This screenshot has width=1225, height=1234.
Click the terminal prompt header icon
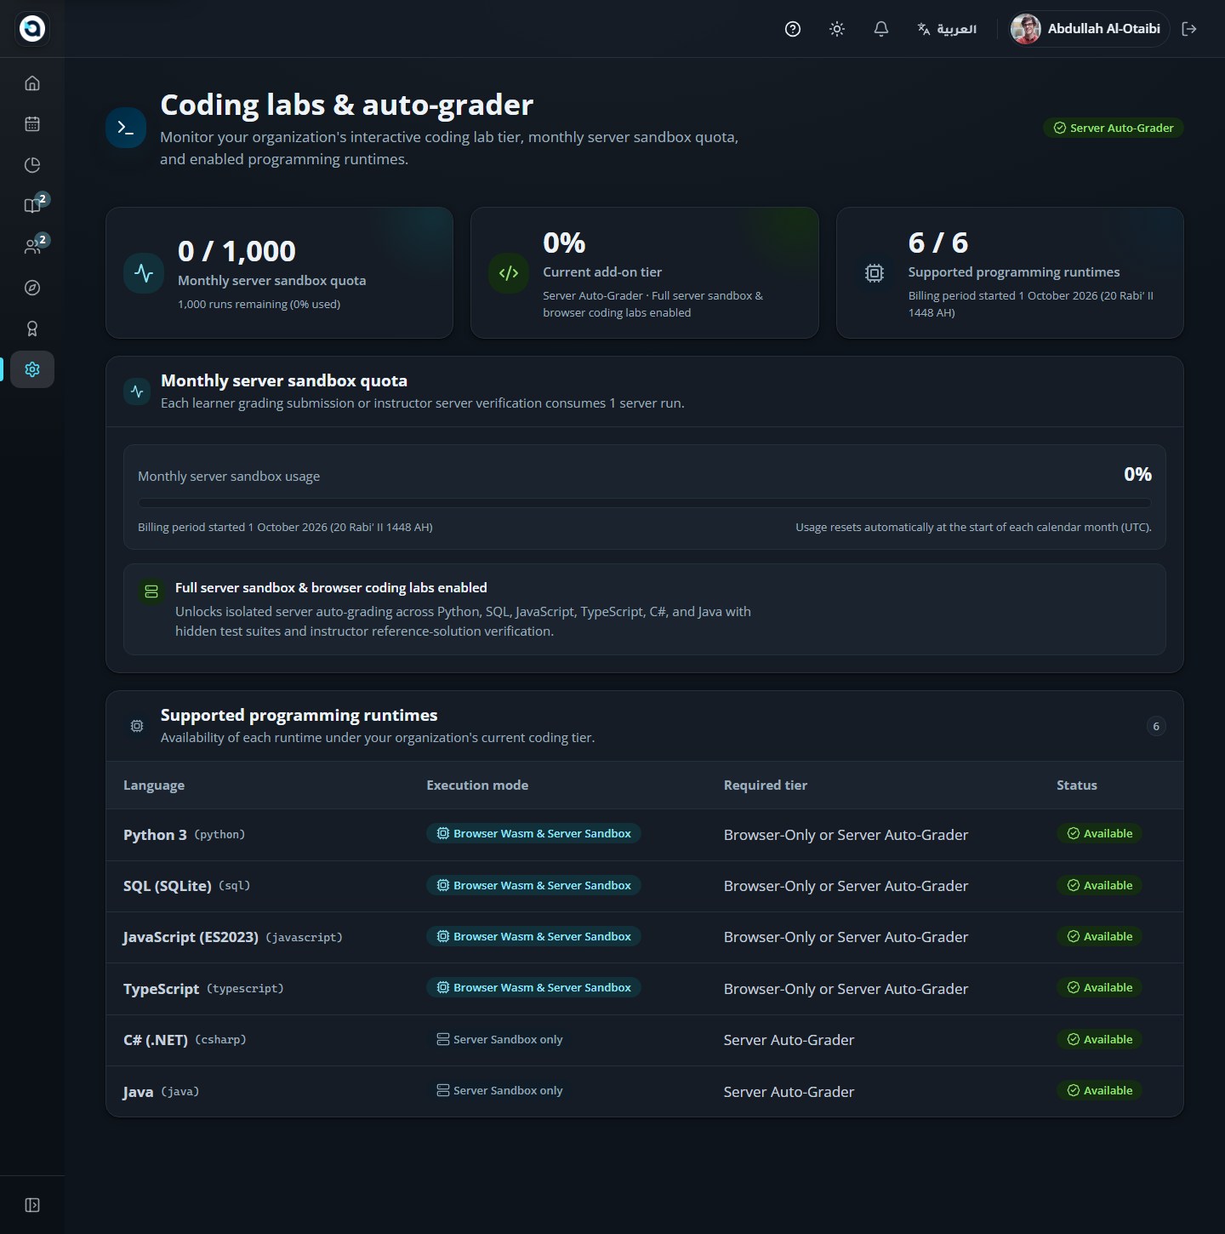[x=126, y=128]
